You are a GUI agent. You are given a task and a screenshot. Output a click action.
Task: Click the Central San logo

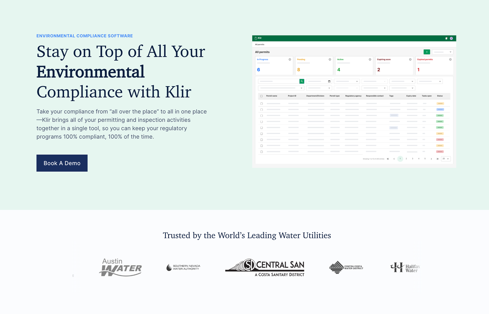coord(265,268)
